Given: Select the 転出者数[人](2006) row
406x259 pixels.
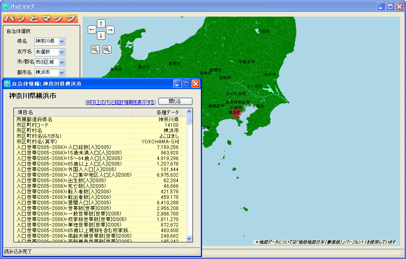Looking at the screenshot, I should (x=100, y=197).
